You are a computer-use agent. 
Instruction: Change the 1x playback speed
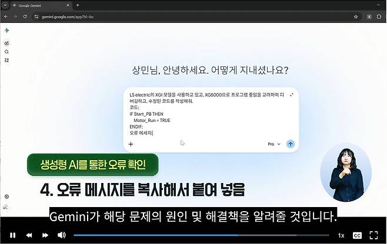pos(341,235)
